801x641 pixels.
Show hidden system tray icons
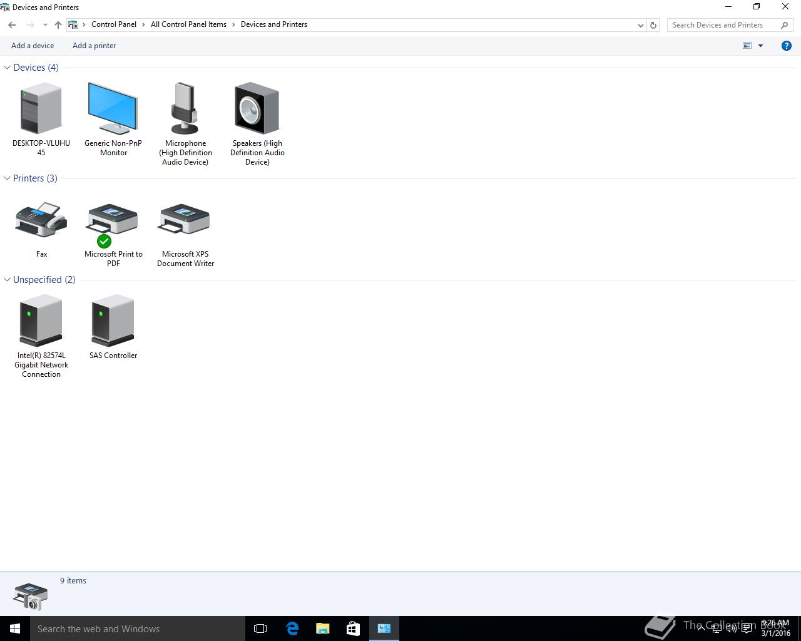coord(701,628)
